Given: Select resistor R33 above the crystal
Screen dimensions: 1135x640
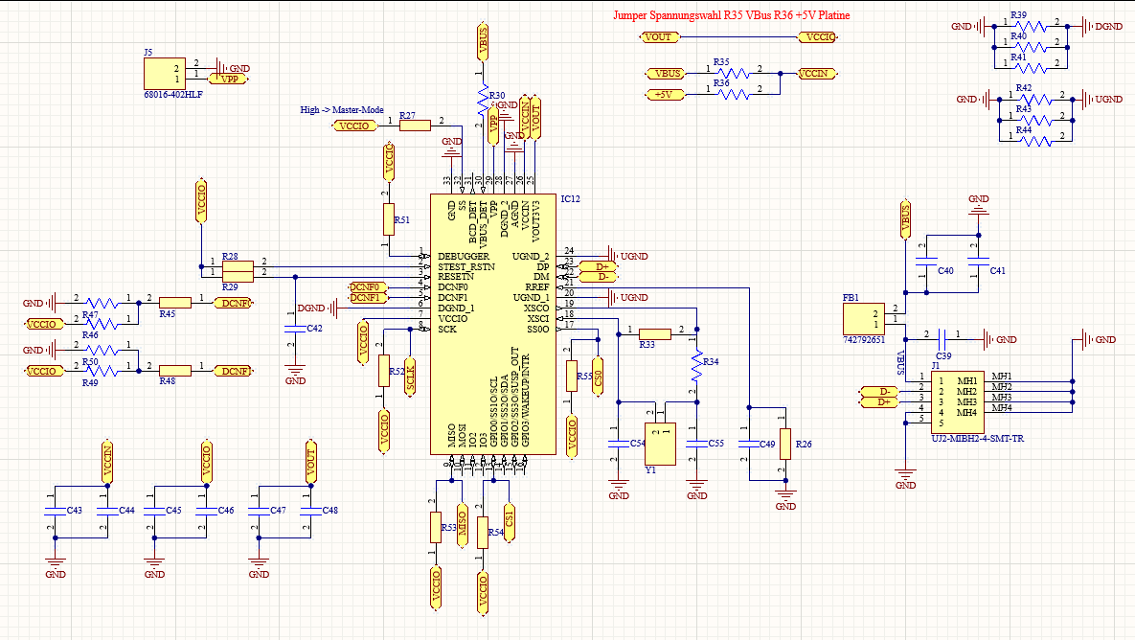Looking at the screenshot, I should coord(654,333).
